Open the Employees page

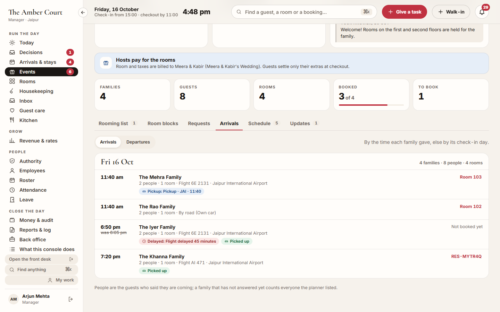tap(41, 171)
